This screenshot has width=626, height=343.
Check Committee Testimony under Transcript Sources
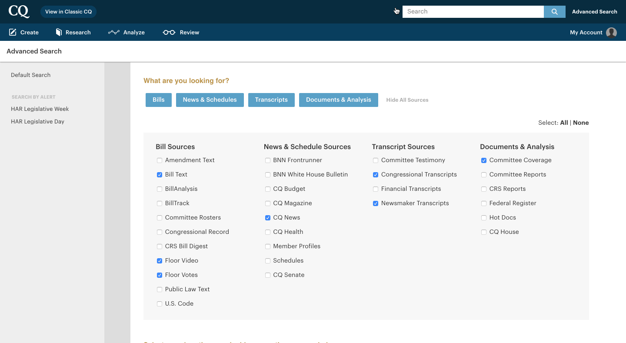pos(375,160)
